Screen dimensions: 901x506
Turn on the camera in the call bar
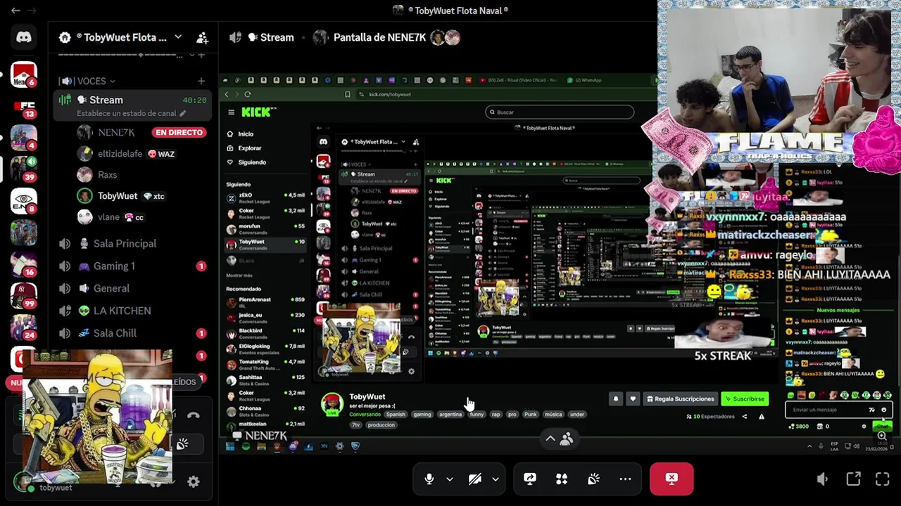coord(475,479)
